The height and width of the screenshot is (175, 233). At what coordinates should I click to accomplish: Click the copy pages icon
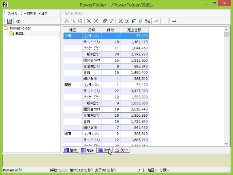click(x=104, y=21)
